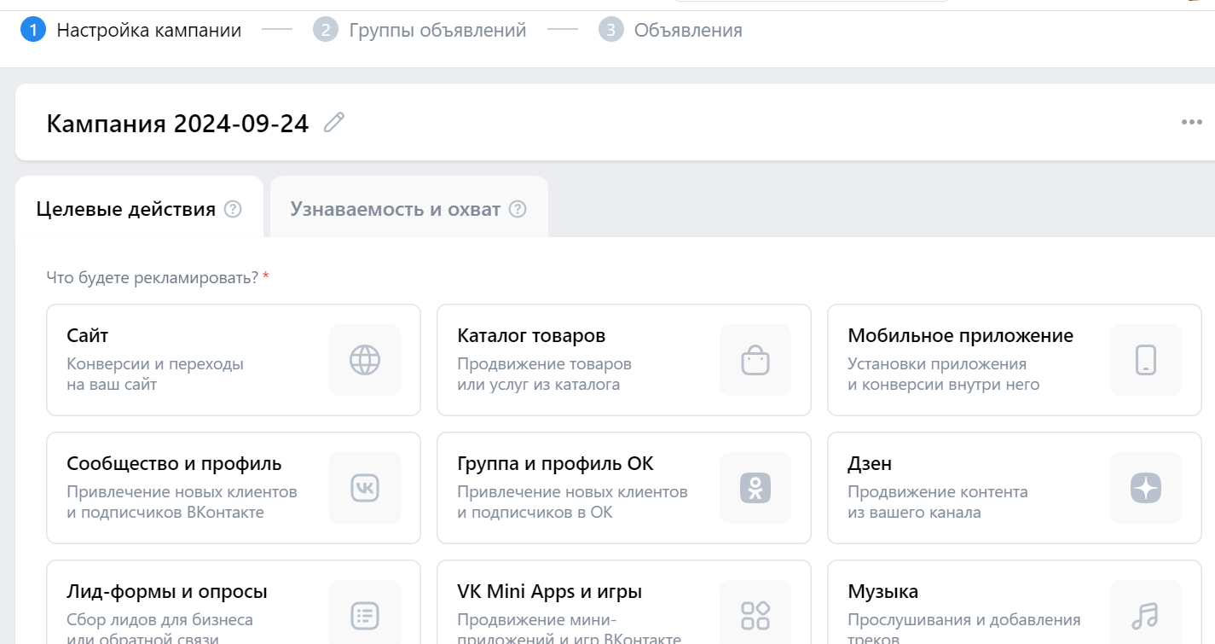The width and height of the screenshot is (1215, 644).
Task: Click the phone icon on Мобильное приложение card
Action: pos(1146,360)
